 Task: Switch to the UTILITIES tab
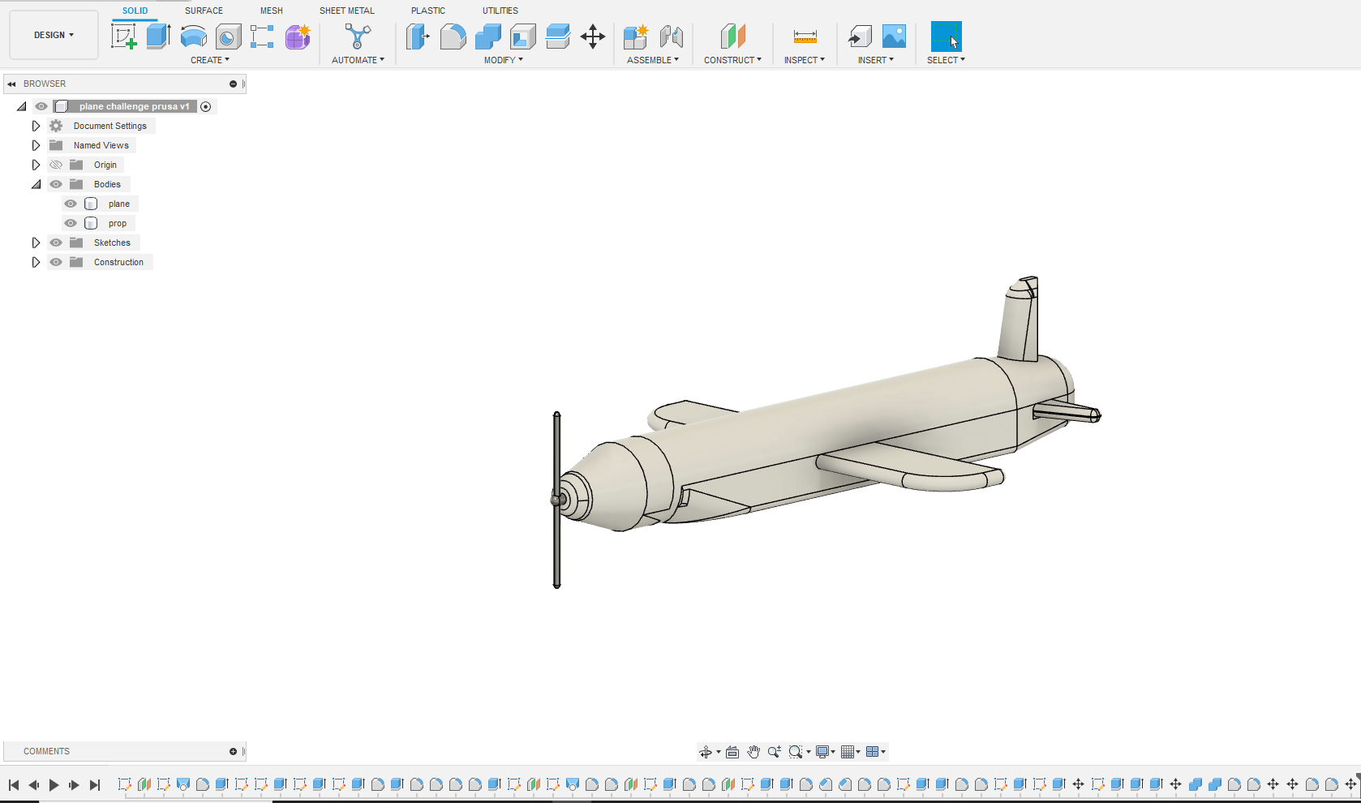(x=500, y=11)
